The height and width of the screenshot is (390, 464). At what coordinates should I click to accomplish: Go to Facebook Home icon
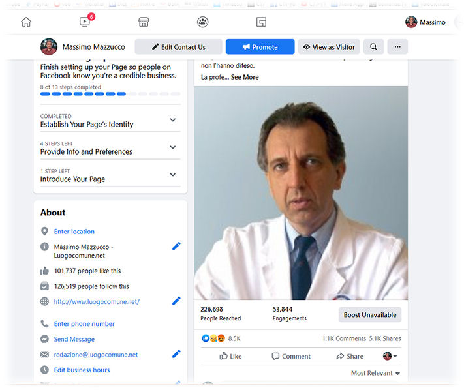tap(26, 22)
